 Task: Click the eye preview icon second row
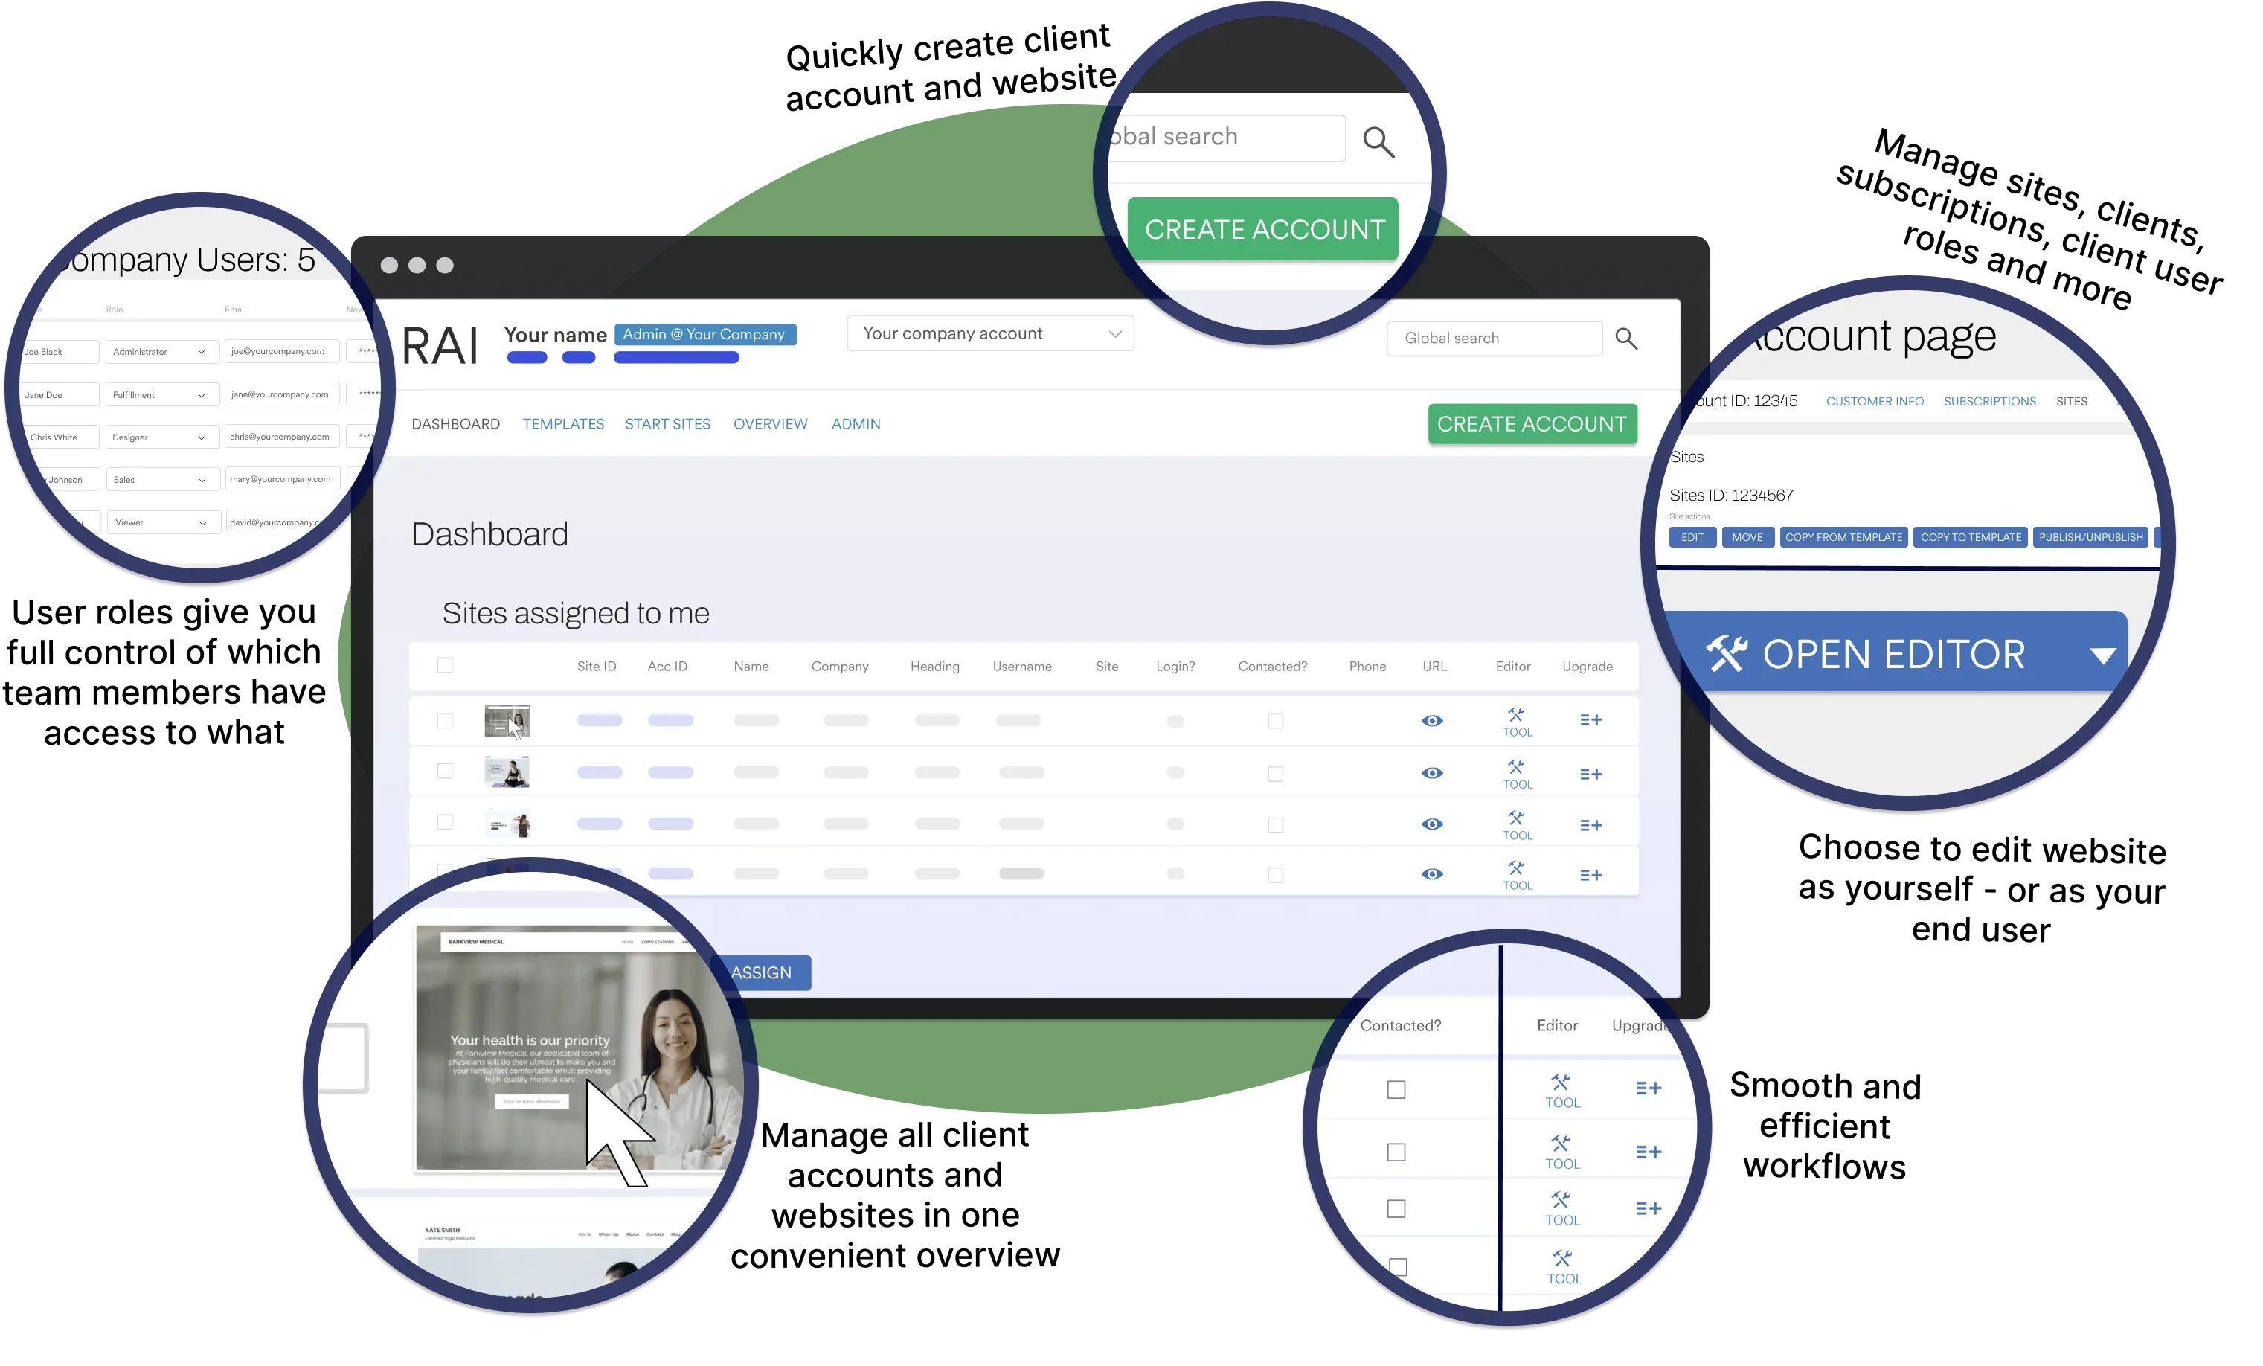click(1432, 773)
